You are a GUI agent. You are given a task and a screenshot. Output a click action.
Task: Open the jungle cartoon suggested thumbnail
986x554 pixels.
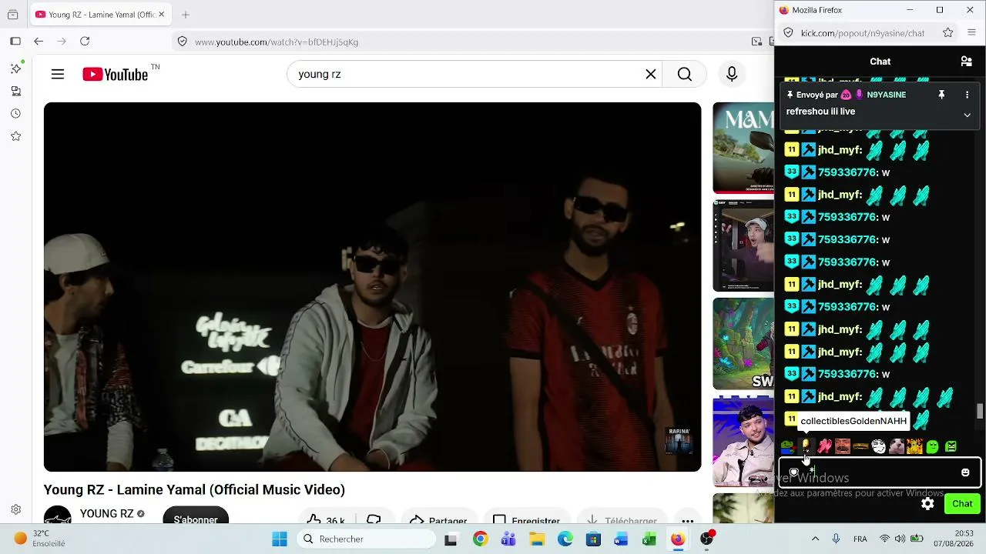743,344
